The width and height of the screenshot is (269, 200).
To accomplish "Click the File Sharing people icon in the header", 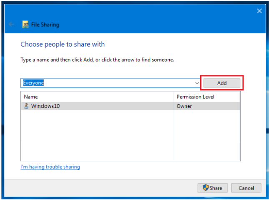I will (25, 24).
